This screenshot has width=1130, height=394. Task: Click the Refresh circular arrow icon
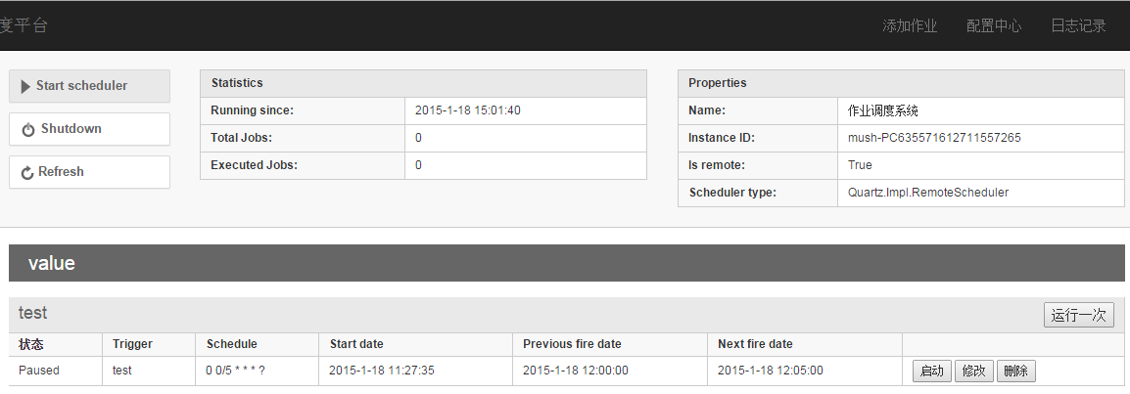pyautogui.click(x=27, y=173)
